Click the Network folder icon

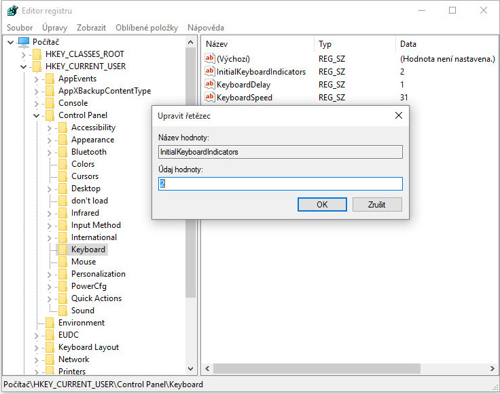click(x=50, y=359)
